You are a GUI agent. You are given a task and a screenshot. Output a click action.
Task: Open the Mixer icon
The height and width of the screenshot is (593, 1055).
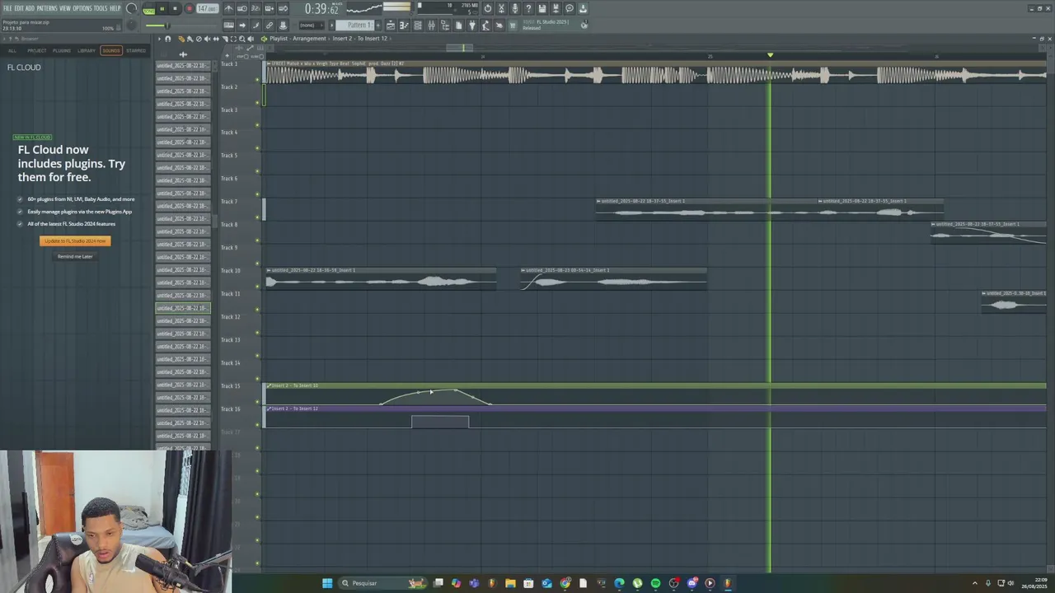click(431, 25)
